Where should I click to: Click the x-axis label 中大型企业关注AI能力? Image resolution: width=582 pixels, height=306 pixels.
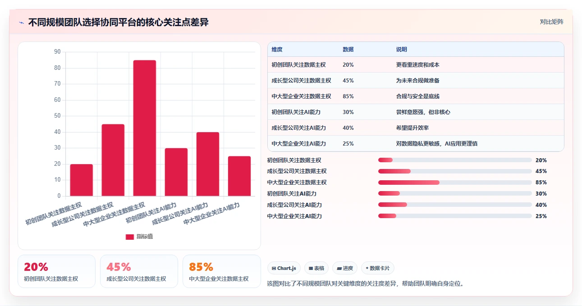pos(211,215)
